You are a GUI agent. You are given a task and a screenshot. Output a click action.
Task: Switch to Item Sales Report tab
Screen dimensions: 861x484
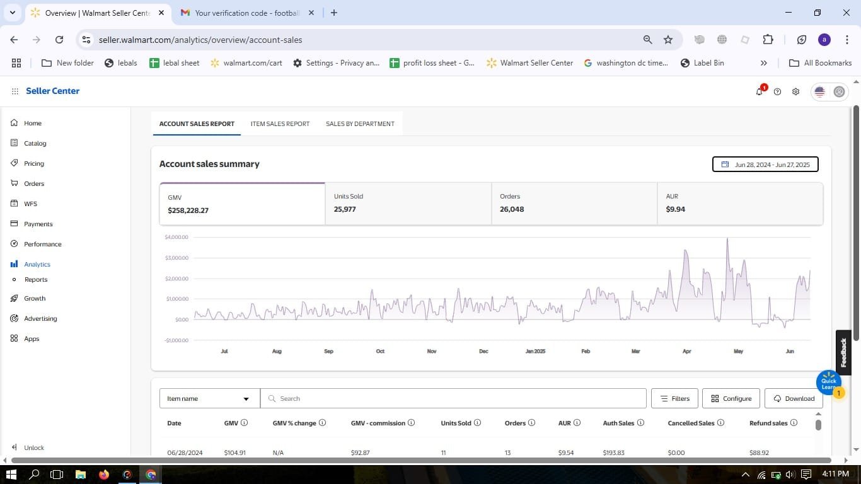pos(280,124)
